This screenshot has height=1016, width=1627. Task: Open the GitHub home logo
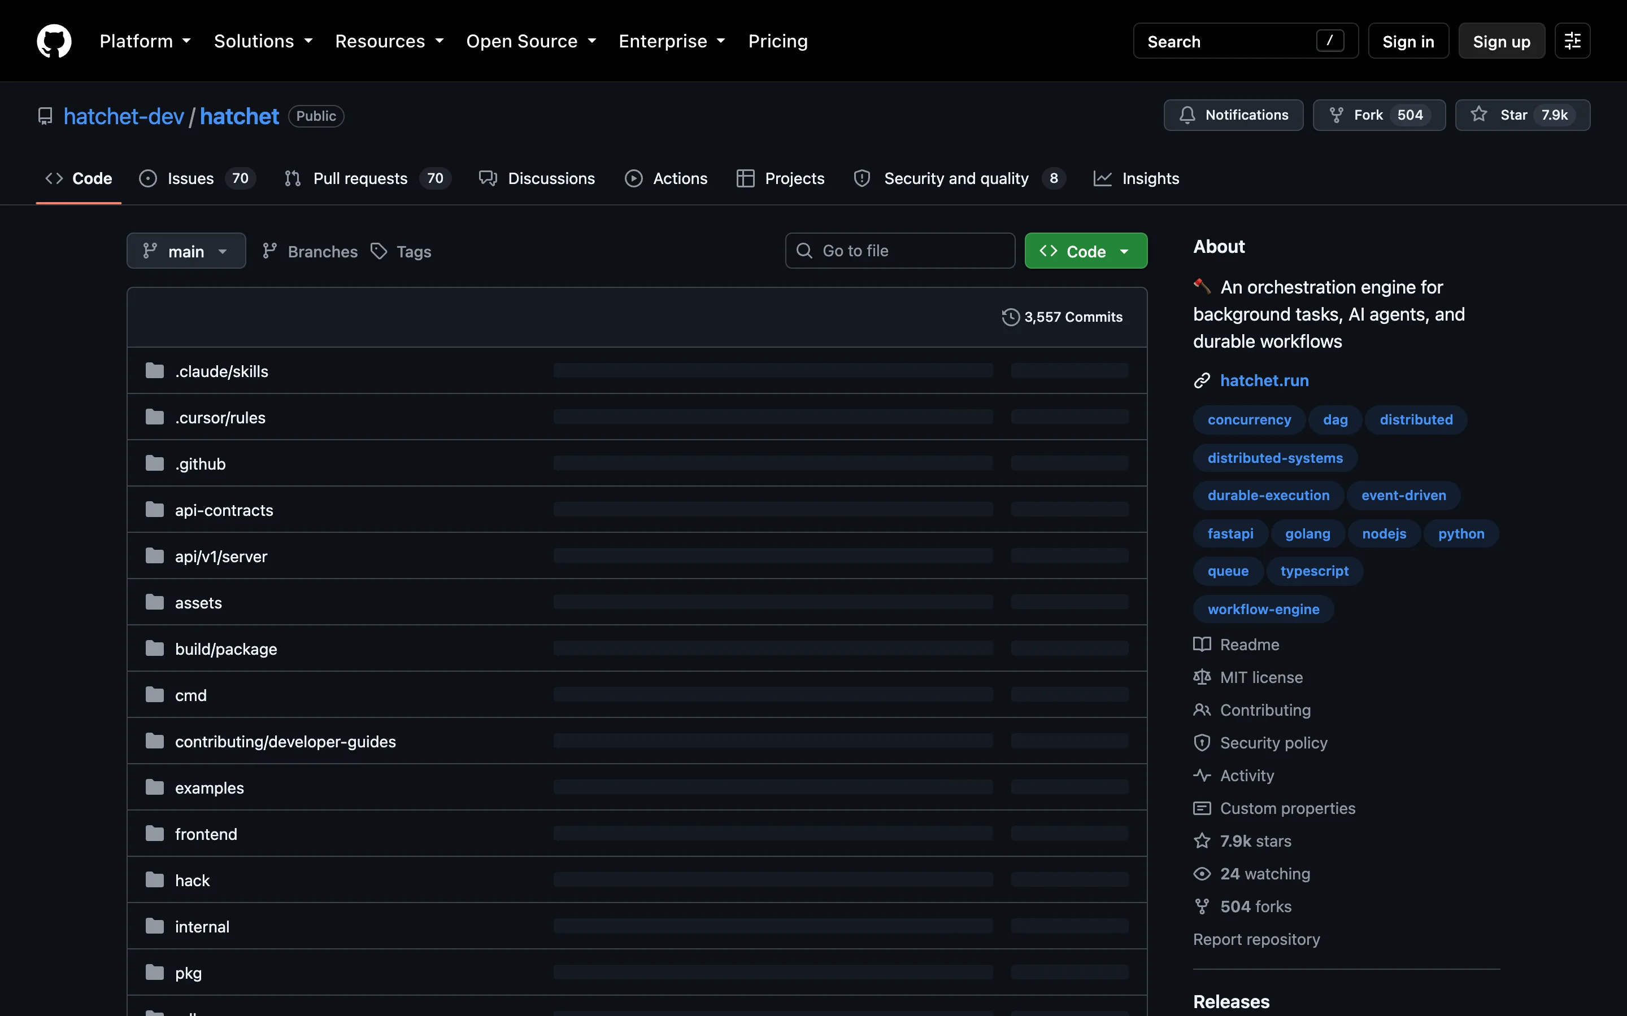(x=54, y=41)
